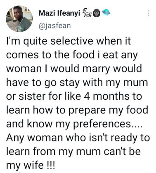Viewport: 156px width, 173px height.
Task: Select the word "preferences...." in the tweet
Action: click(x=107, y=124)
